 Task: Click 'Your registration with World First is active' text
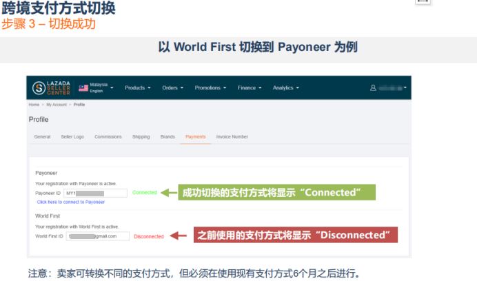pyautogui.click(x=77, y=227)
